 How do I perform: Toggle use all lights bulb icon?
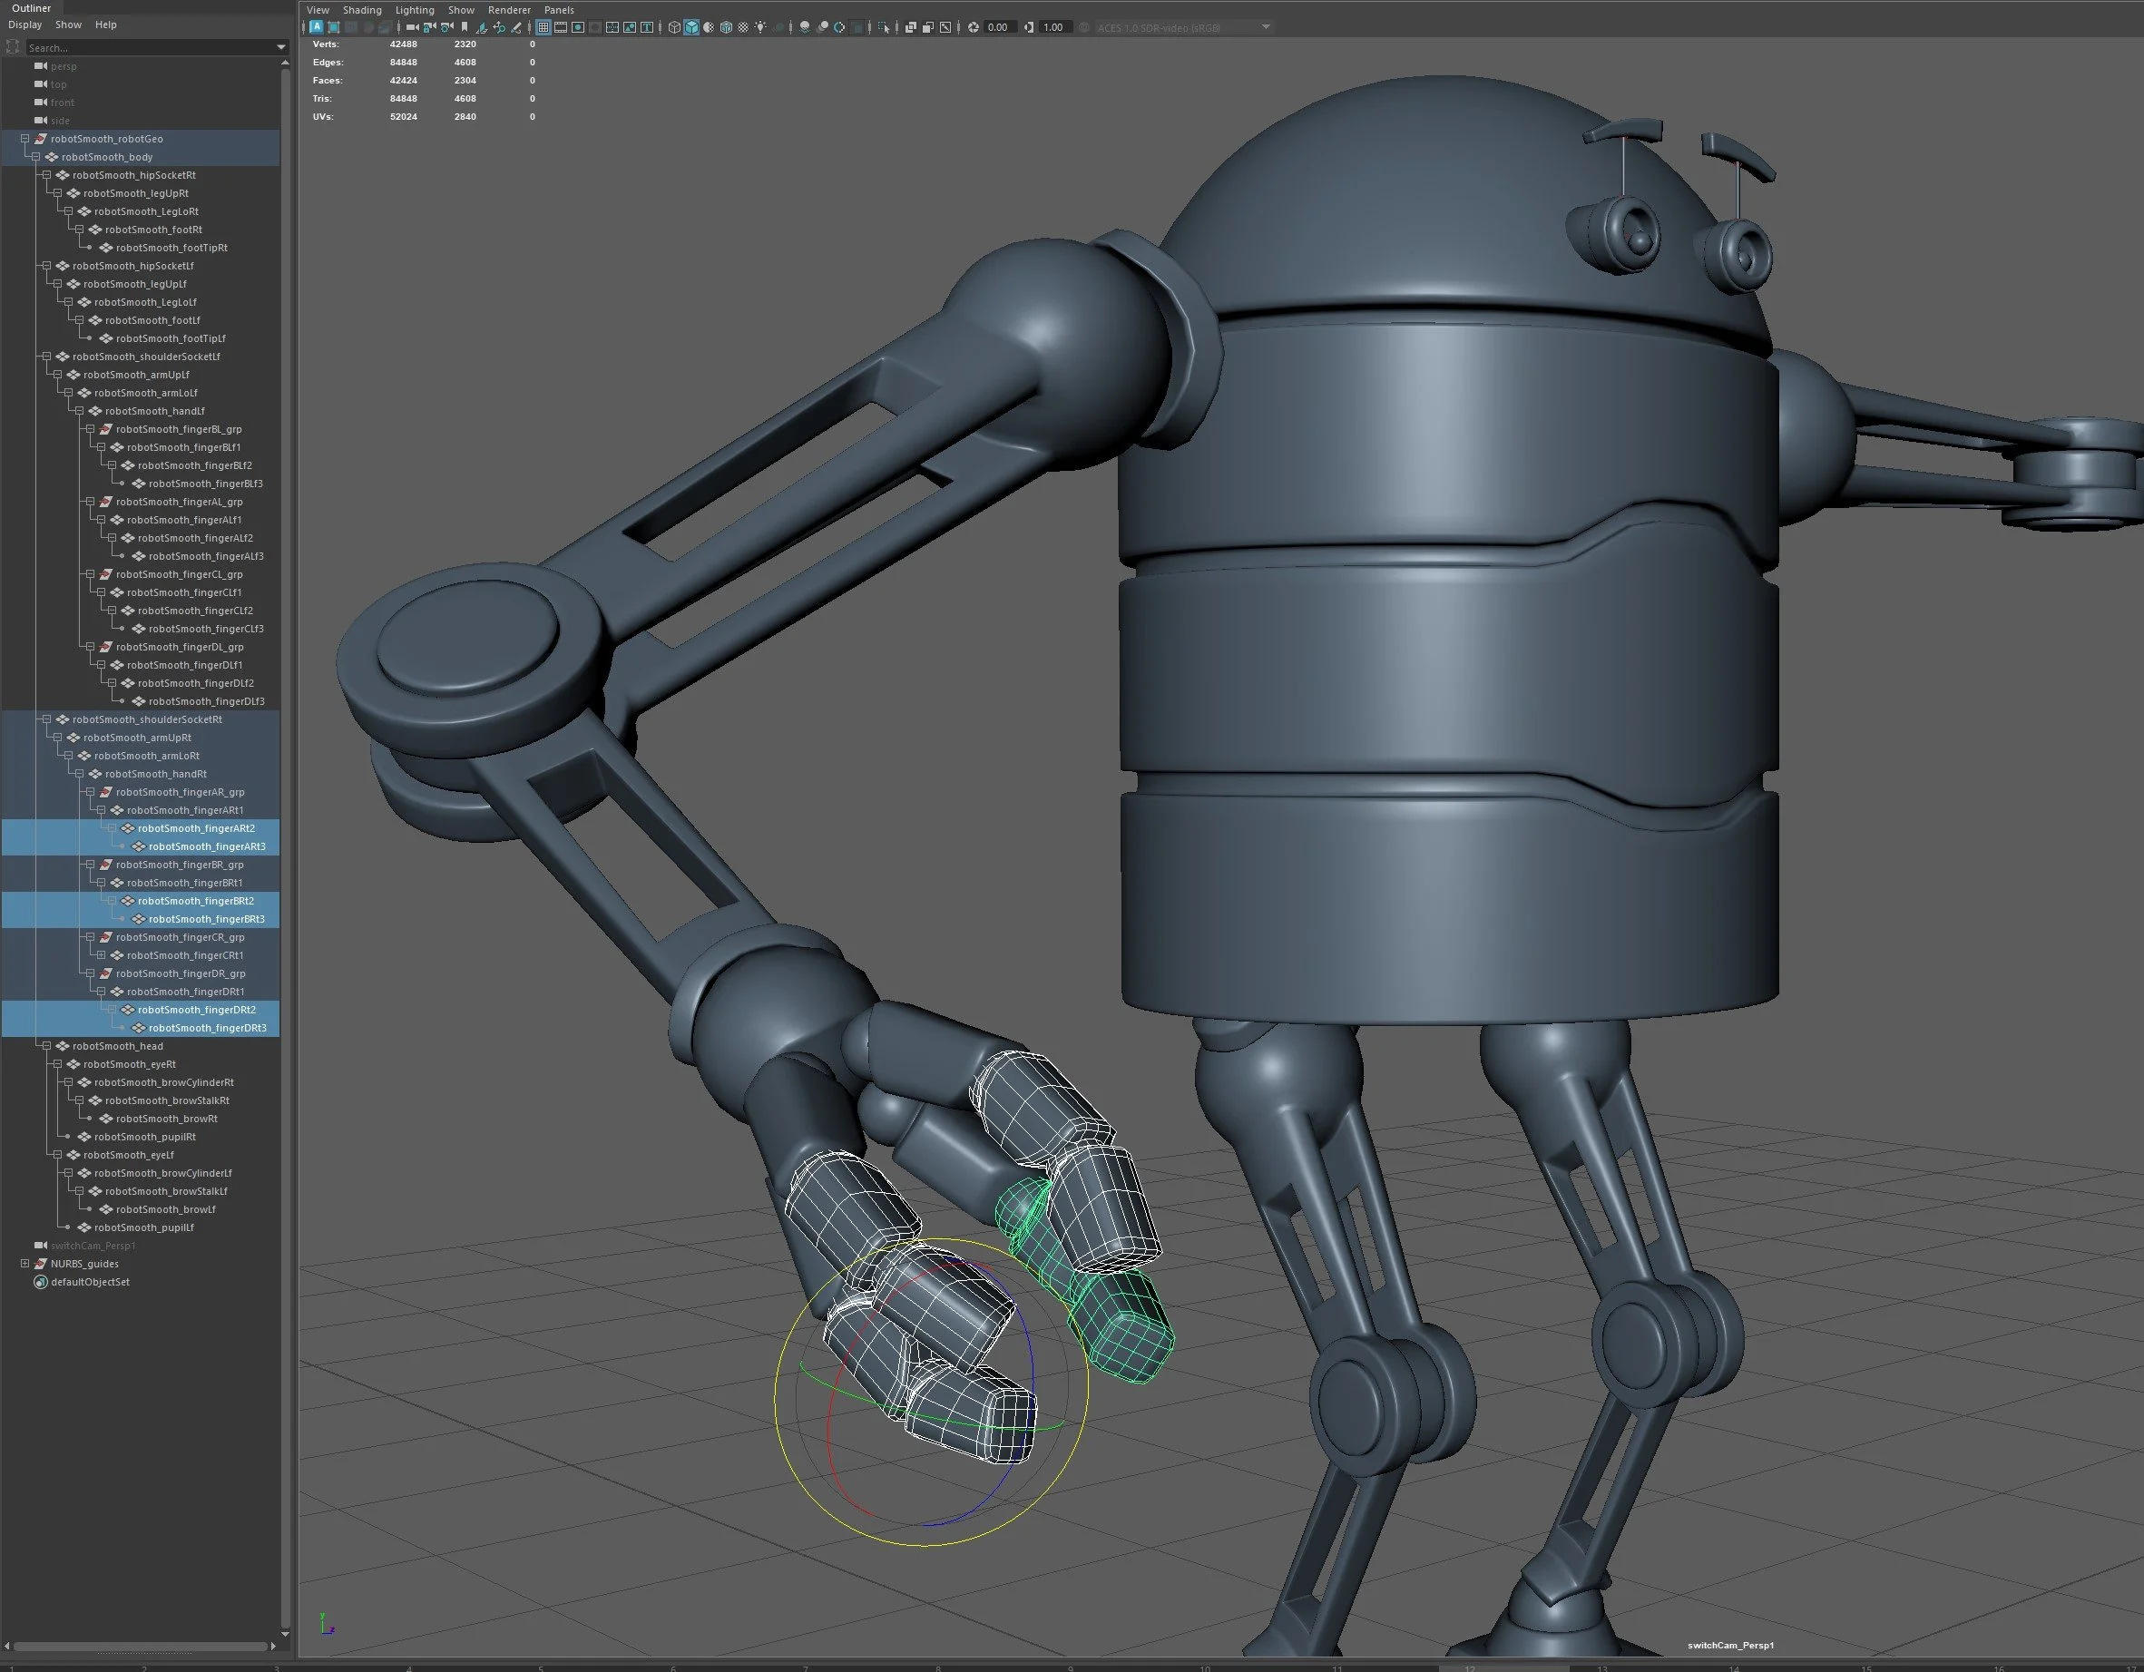click(x=761, y=27)
